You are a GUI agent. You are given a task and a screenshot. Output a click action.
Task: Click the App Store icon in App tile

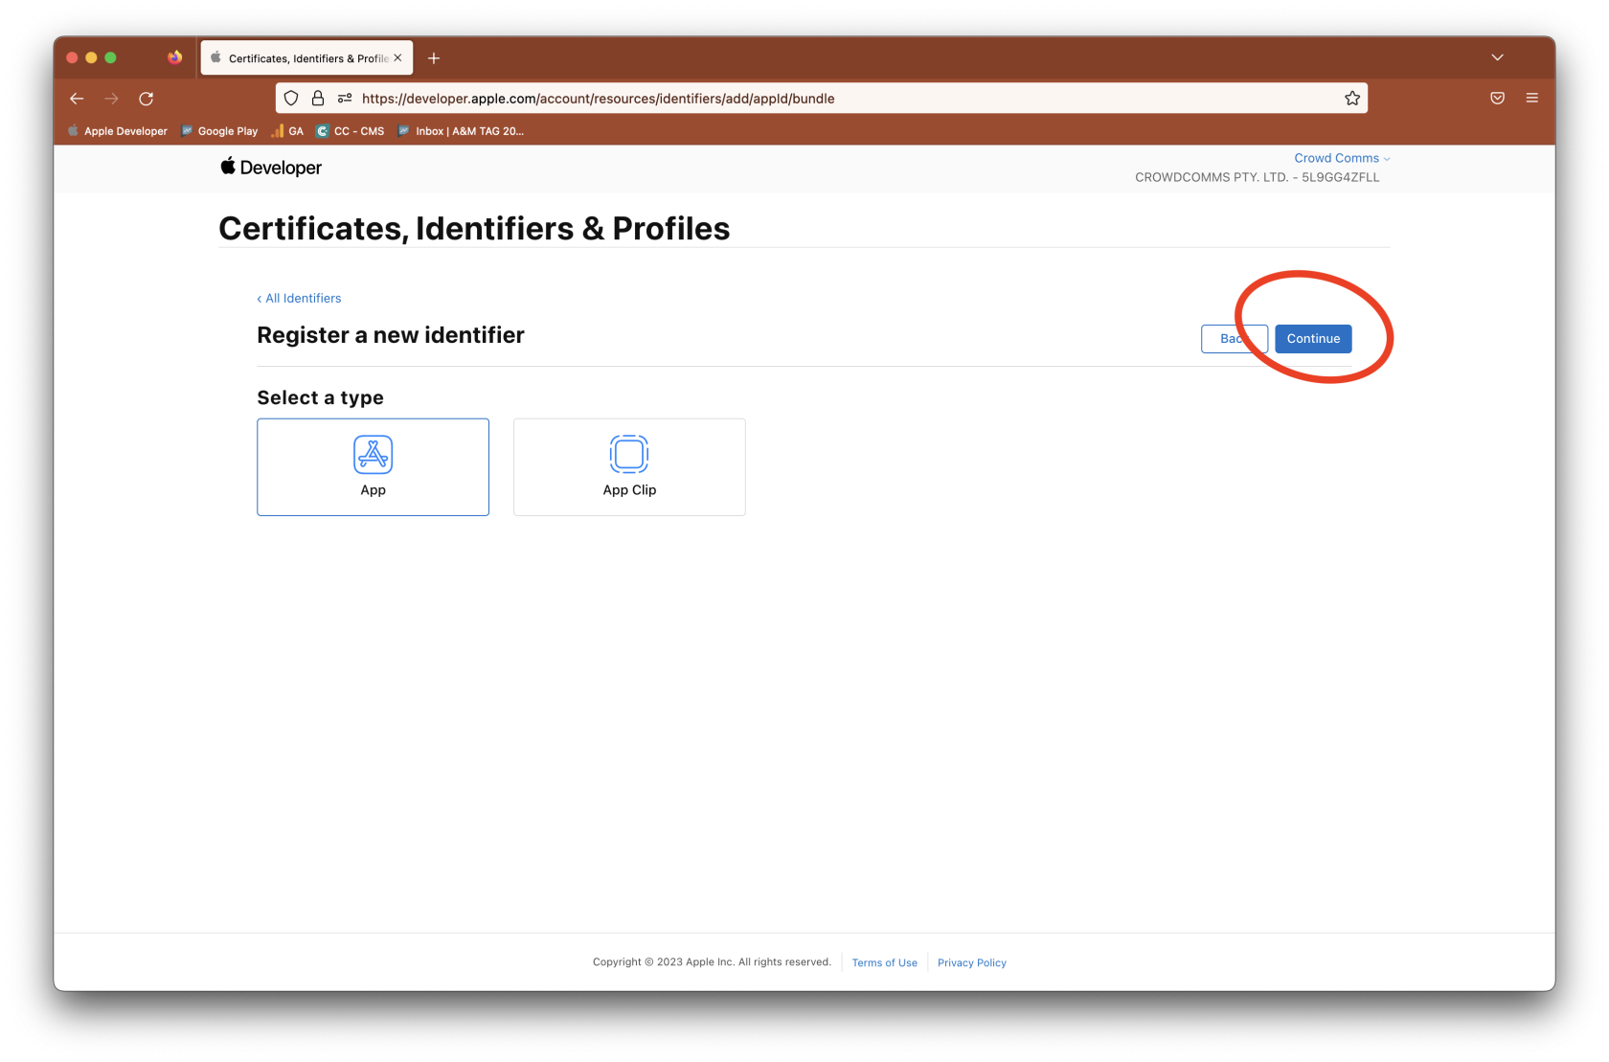(373, 455)
